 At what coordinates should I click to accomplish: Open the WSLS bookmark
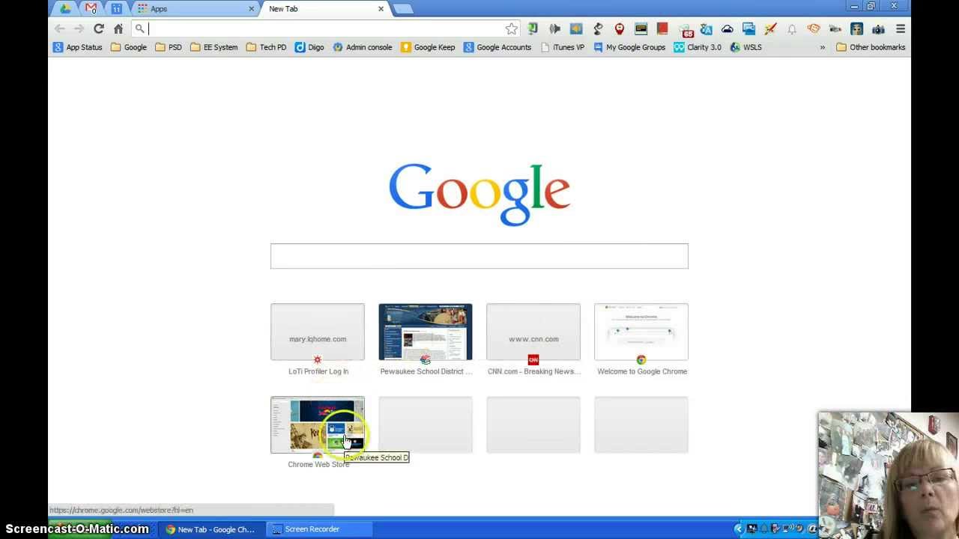point(746,47)
